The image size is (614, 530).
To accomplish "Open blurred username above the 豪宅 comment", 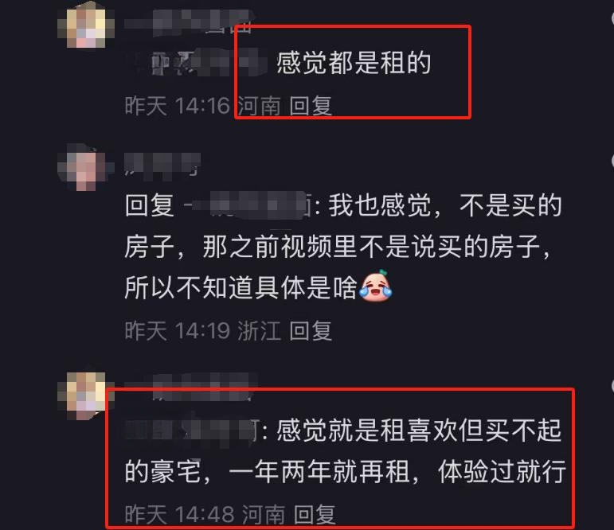I will click(190, 387).
